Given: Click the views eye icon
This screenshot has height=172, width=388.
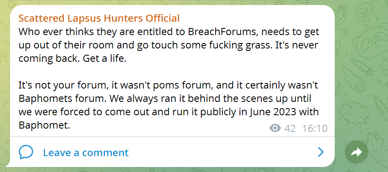Looking at the screenshot, I should [275, 128].
